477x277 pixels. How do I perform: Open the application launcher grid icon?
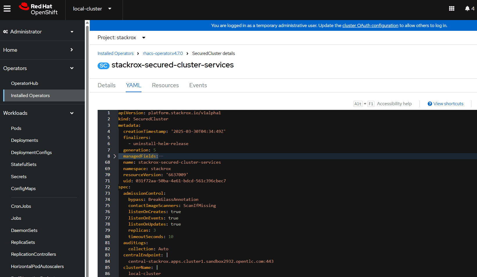tap(451, 9)
